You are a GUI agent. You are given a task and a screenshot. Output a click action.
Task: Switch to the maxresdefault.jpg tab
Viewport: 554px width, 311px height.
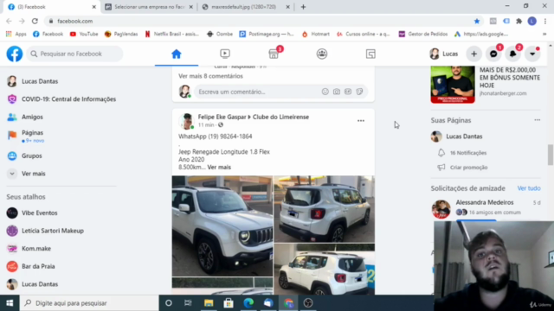click(246, 7)
